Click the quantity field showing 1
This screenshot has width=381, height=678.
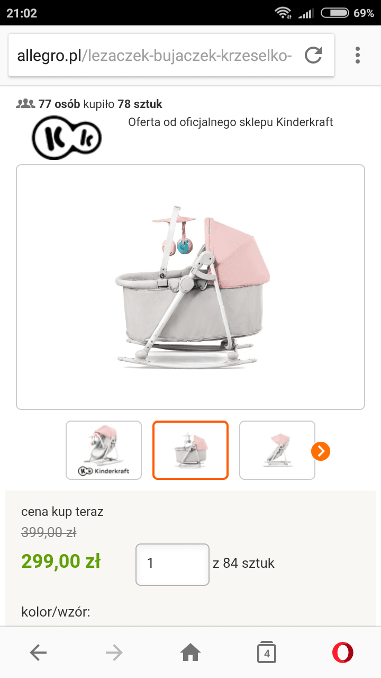click(173, 565)
